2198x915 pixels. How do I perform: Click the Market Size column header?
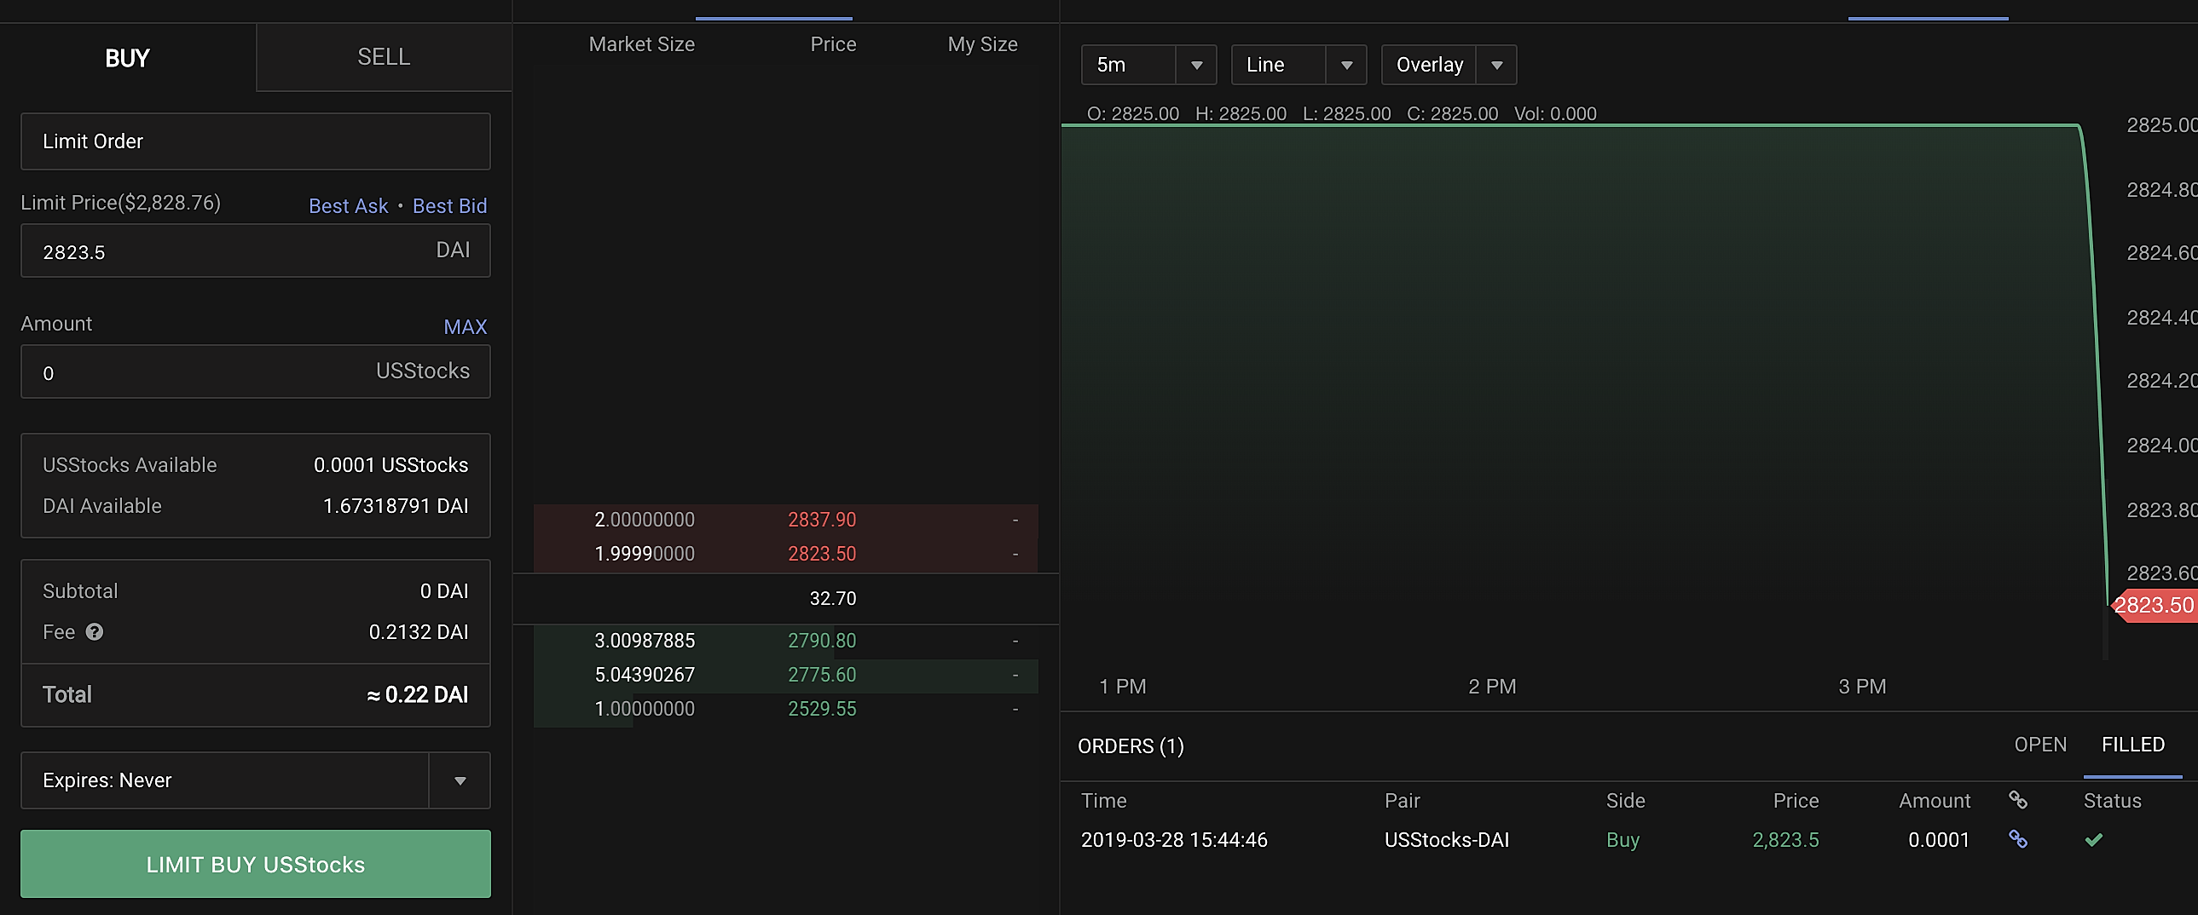642,44
